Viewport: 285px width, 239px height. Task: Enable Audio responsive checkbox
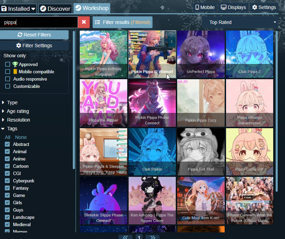8,79
